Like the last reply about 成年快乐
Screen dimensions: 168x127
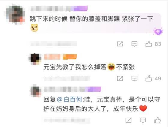pos(157,120)
